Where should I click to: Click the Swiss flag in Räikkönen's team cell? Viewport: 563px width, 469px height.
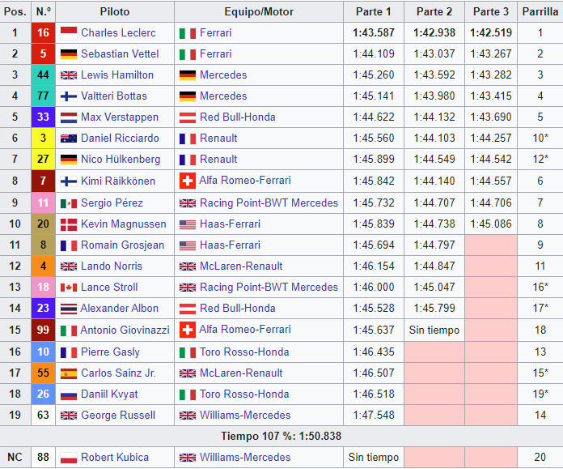[x=188, y=181]
